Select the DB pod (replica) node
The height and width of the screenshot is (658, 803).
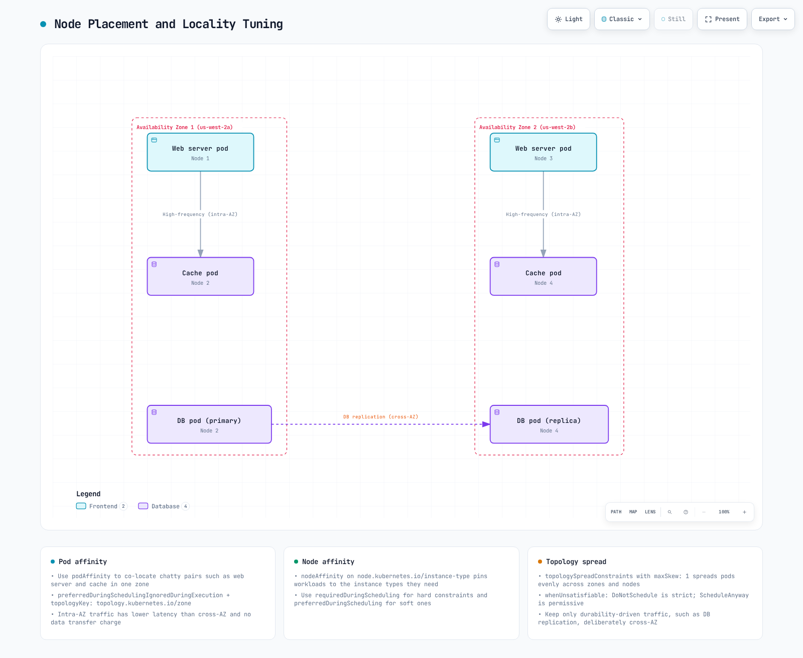pyautogui.click(x=549, y=424)
